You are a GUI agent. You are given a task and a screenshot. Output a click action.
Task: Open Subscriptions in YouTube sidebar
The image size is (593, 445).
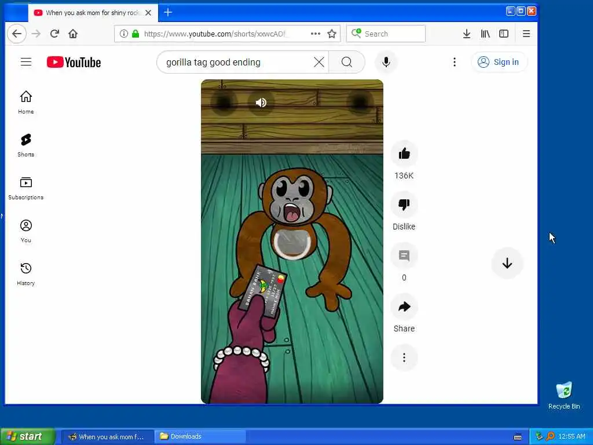(25, 188)
